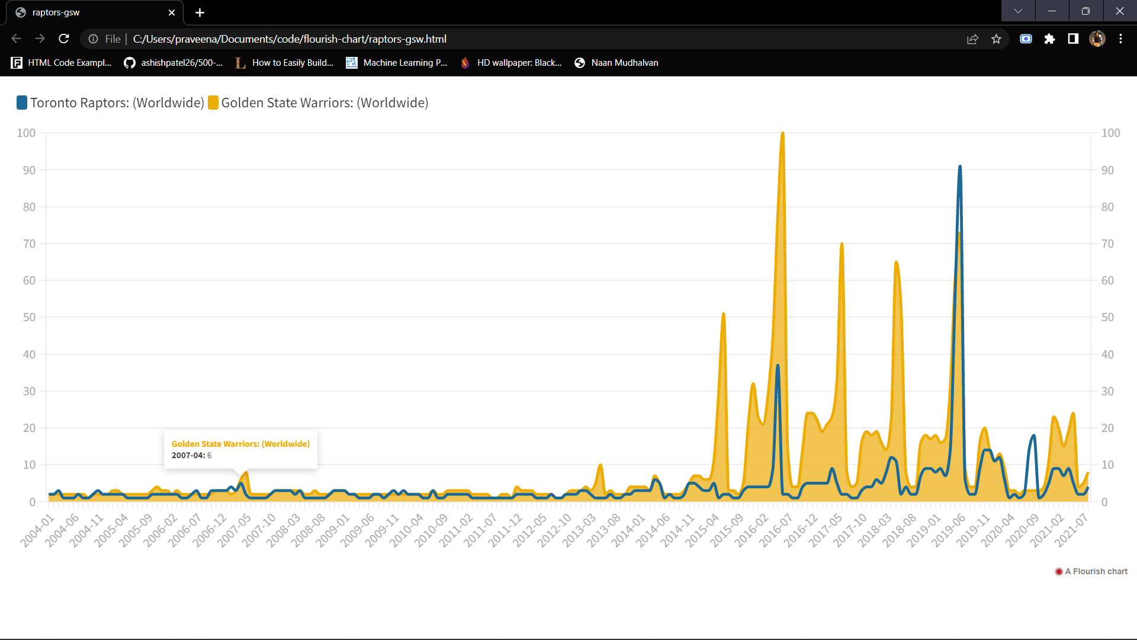Click the Flourish burst logo icon
The image size is (1137, 640).
(1058, 571)
